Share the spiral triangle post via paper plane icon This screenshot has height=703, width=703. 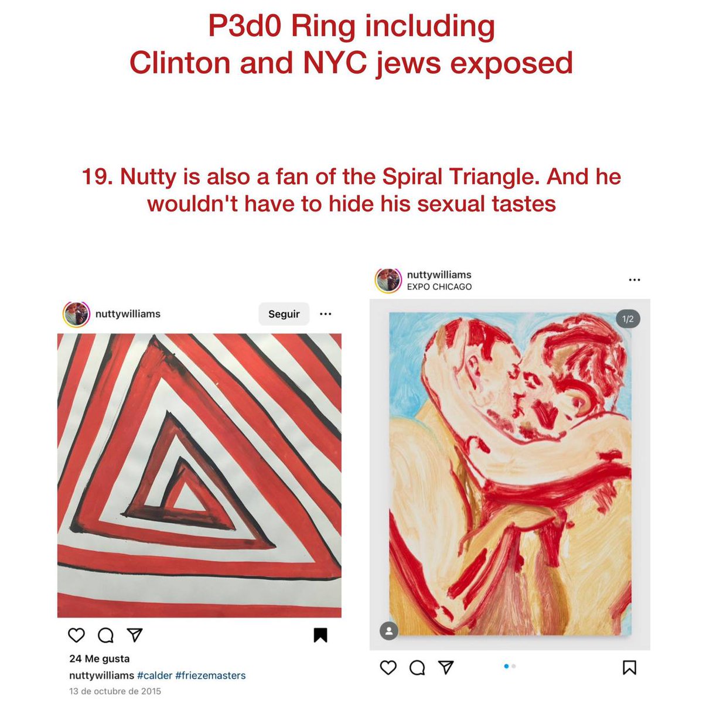[x=135, y=635]
